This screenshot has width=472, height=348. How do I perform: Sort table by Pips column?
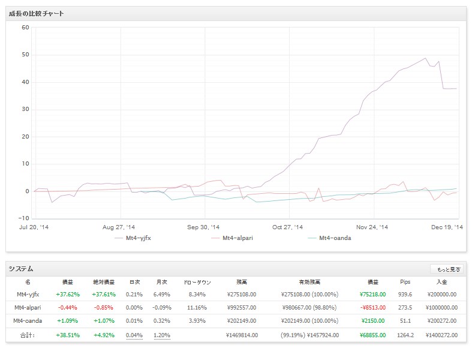coord(405,281)
